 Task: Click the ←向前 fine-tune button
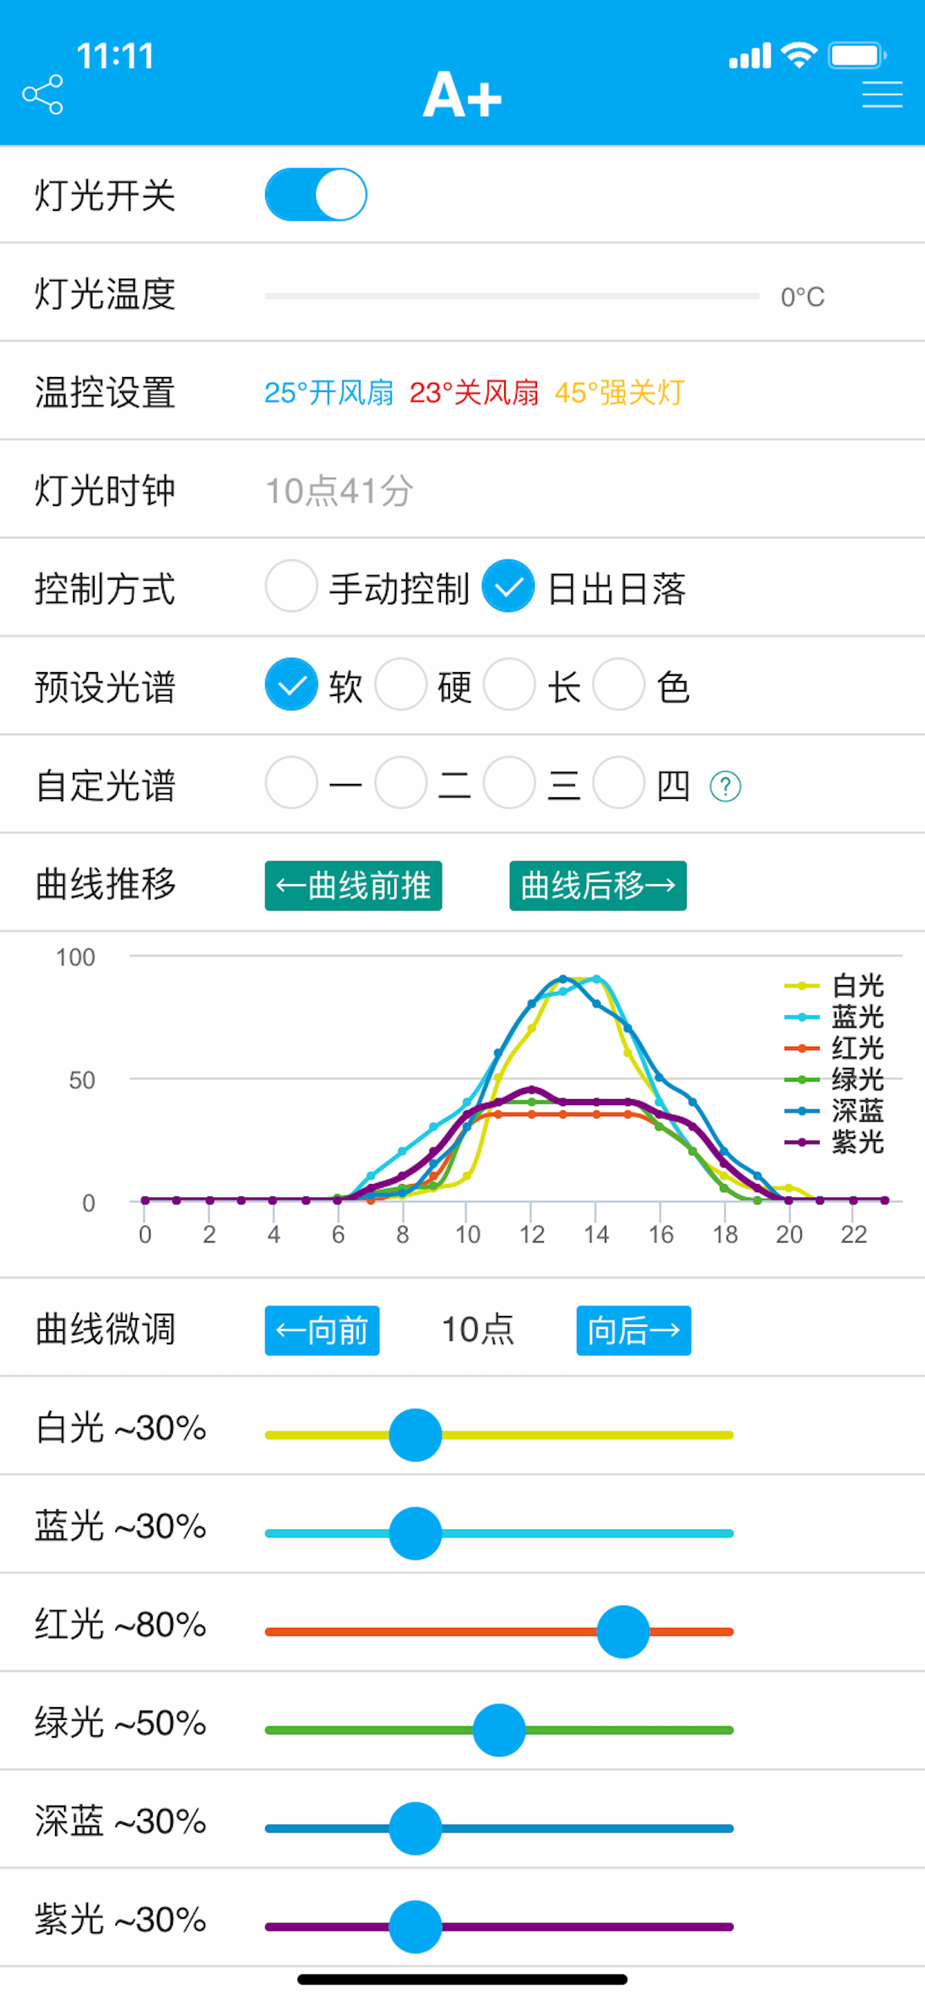(x=322, y=1330)
